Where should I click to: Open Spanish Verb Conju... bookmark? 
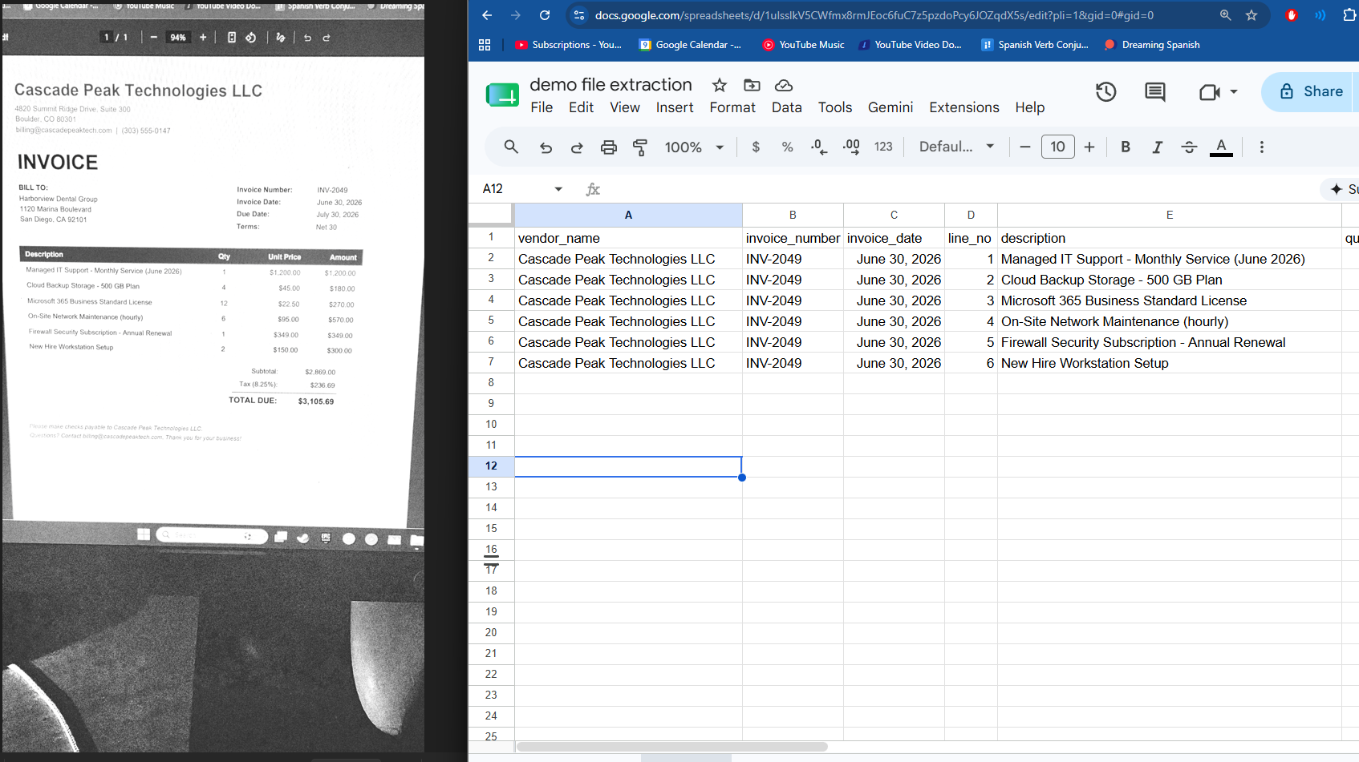(1035, 45)
